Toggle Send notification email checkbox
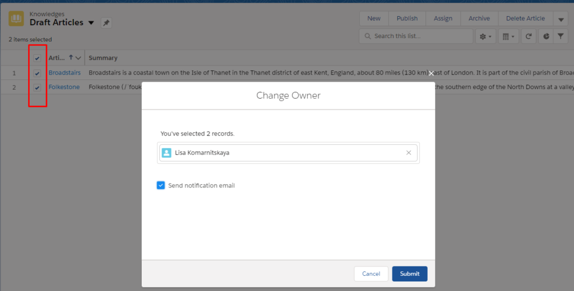The width and height of the screenshot is (574, 291). tap(161, 185)
